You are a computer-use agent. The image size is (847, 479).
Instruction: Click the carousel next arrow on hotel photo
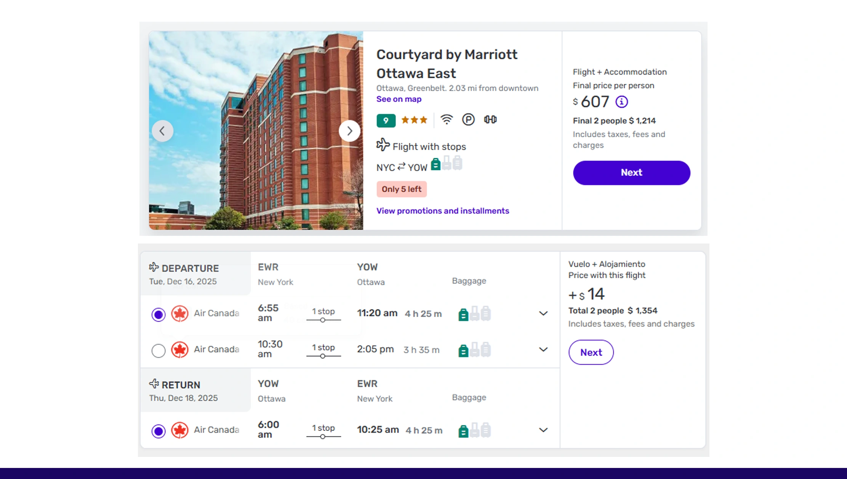click(349, 131)
